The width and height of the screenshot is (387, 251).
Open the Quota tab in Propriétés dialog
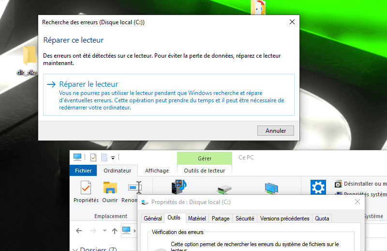(x=322, y=219)
